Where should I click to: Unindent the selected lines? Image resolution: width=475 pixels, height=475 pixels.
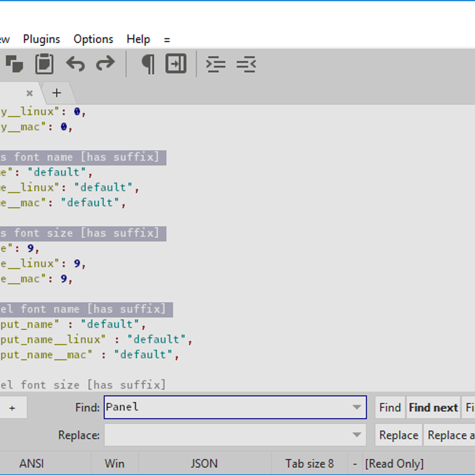point(246,64)
